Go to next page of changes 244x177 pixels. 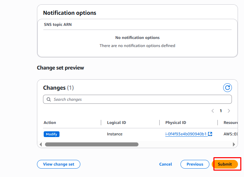pyautogui.click(x=229, y=111)
